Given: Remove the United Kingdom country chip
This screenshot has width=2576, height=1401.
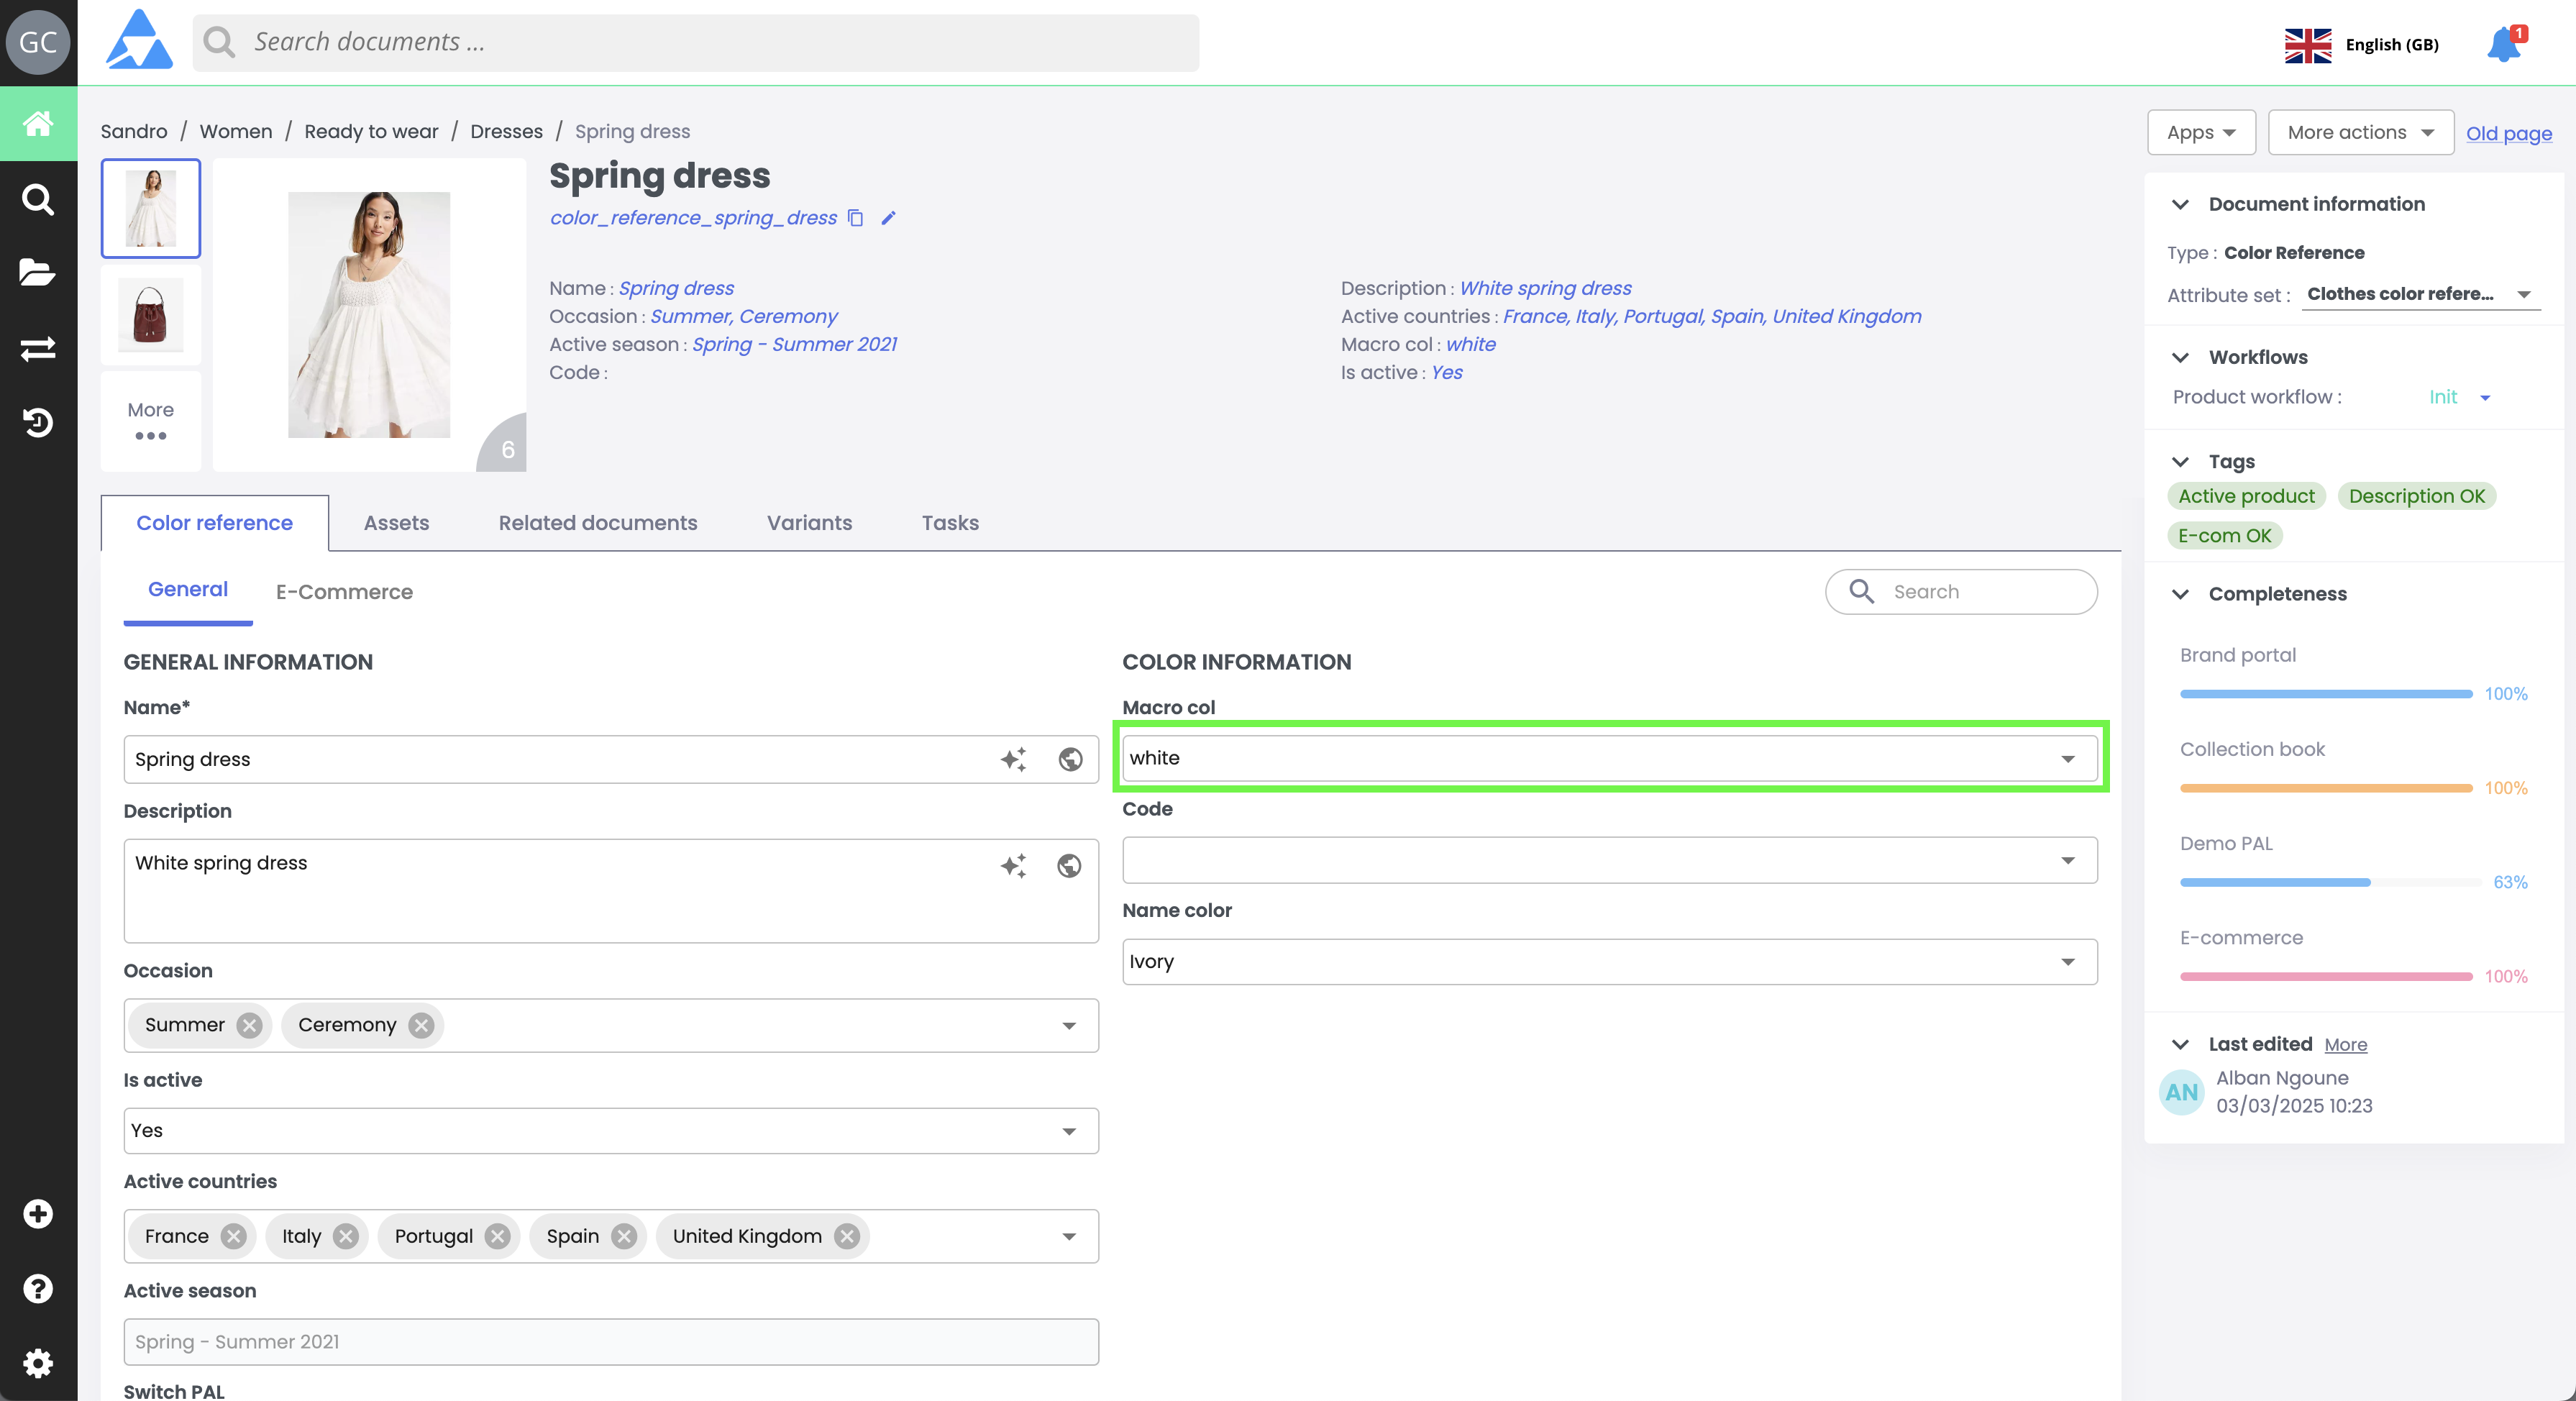Looking at the screenshot, I should pos(847,1236).
